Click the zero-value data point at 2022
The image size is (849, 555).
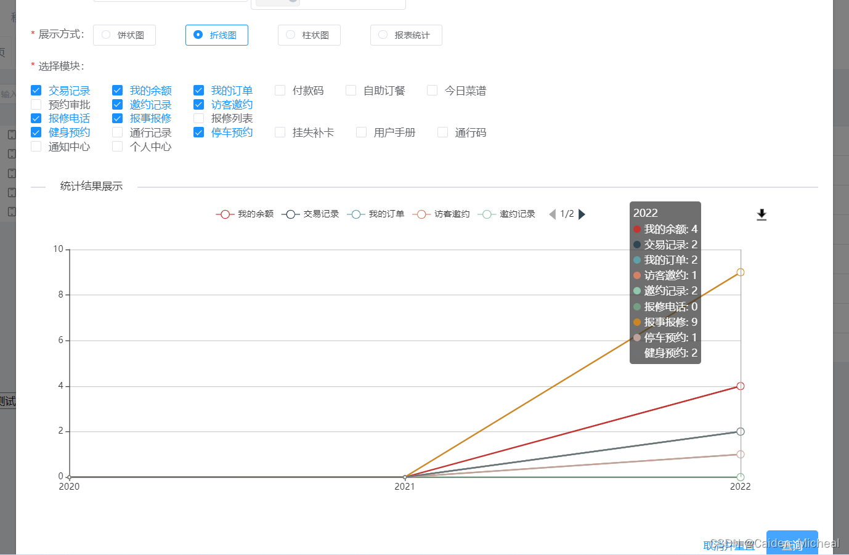point(741,477)
